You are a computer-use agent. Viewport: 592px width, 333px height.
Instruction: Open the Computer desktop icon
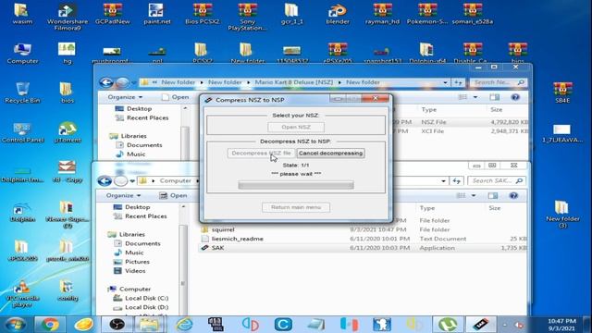point(22,54)
